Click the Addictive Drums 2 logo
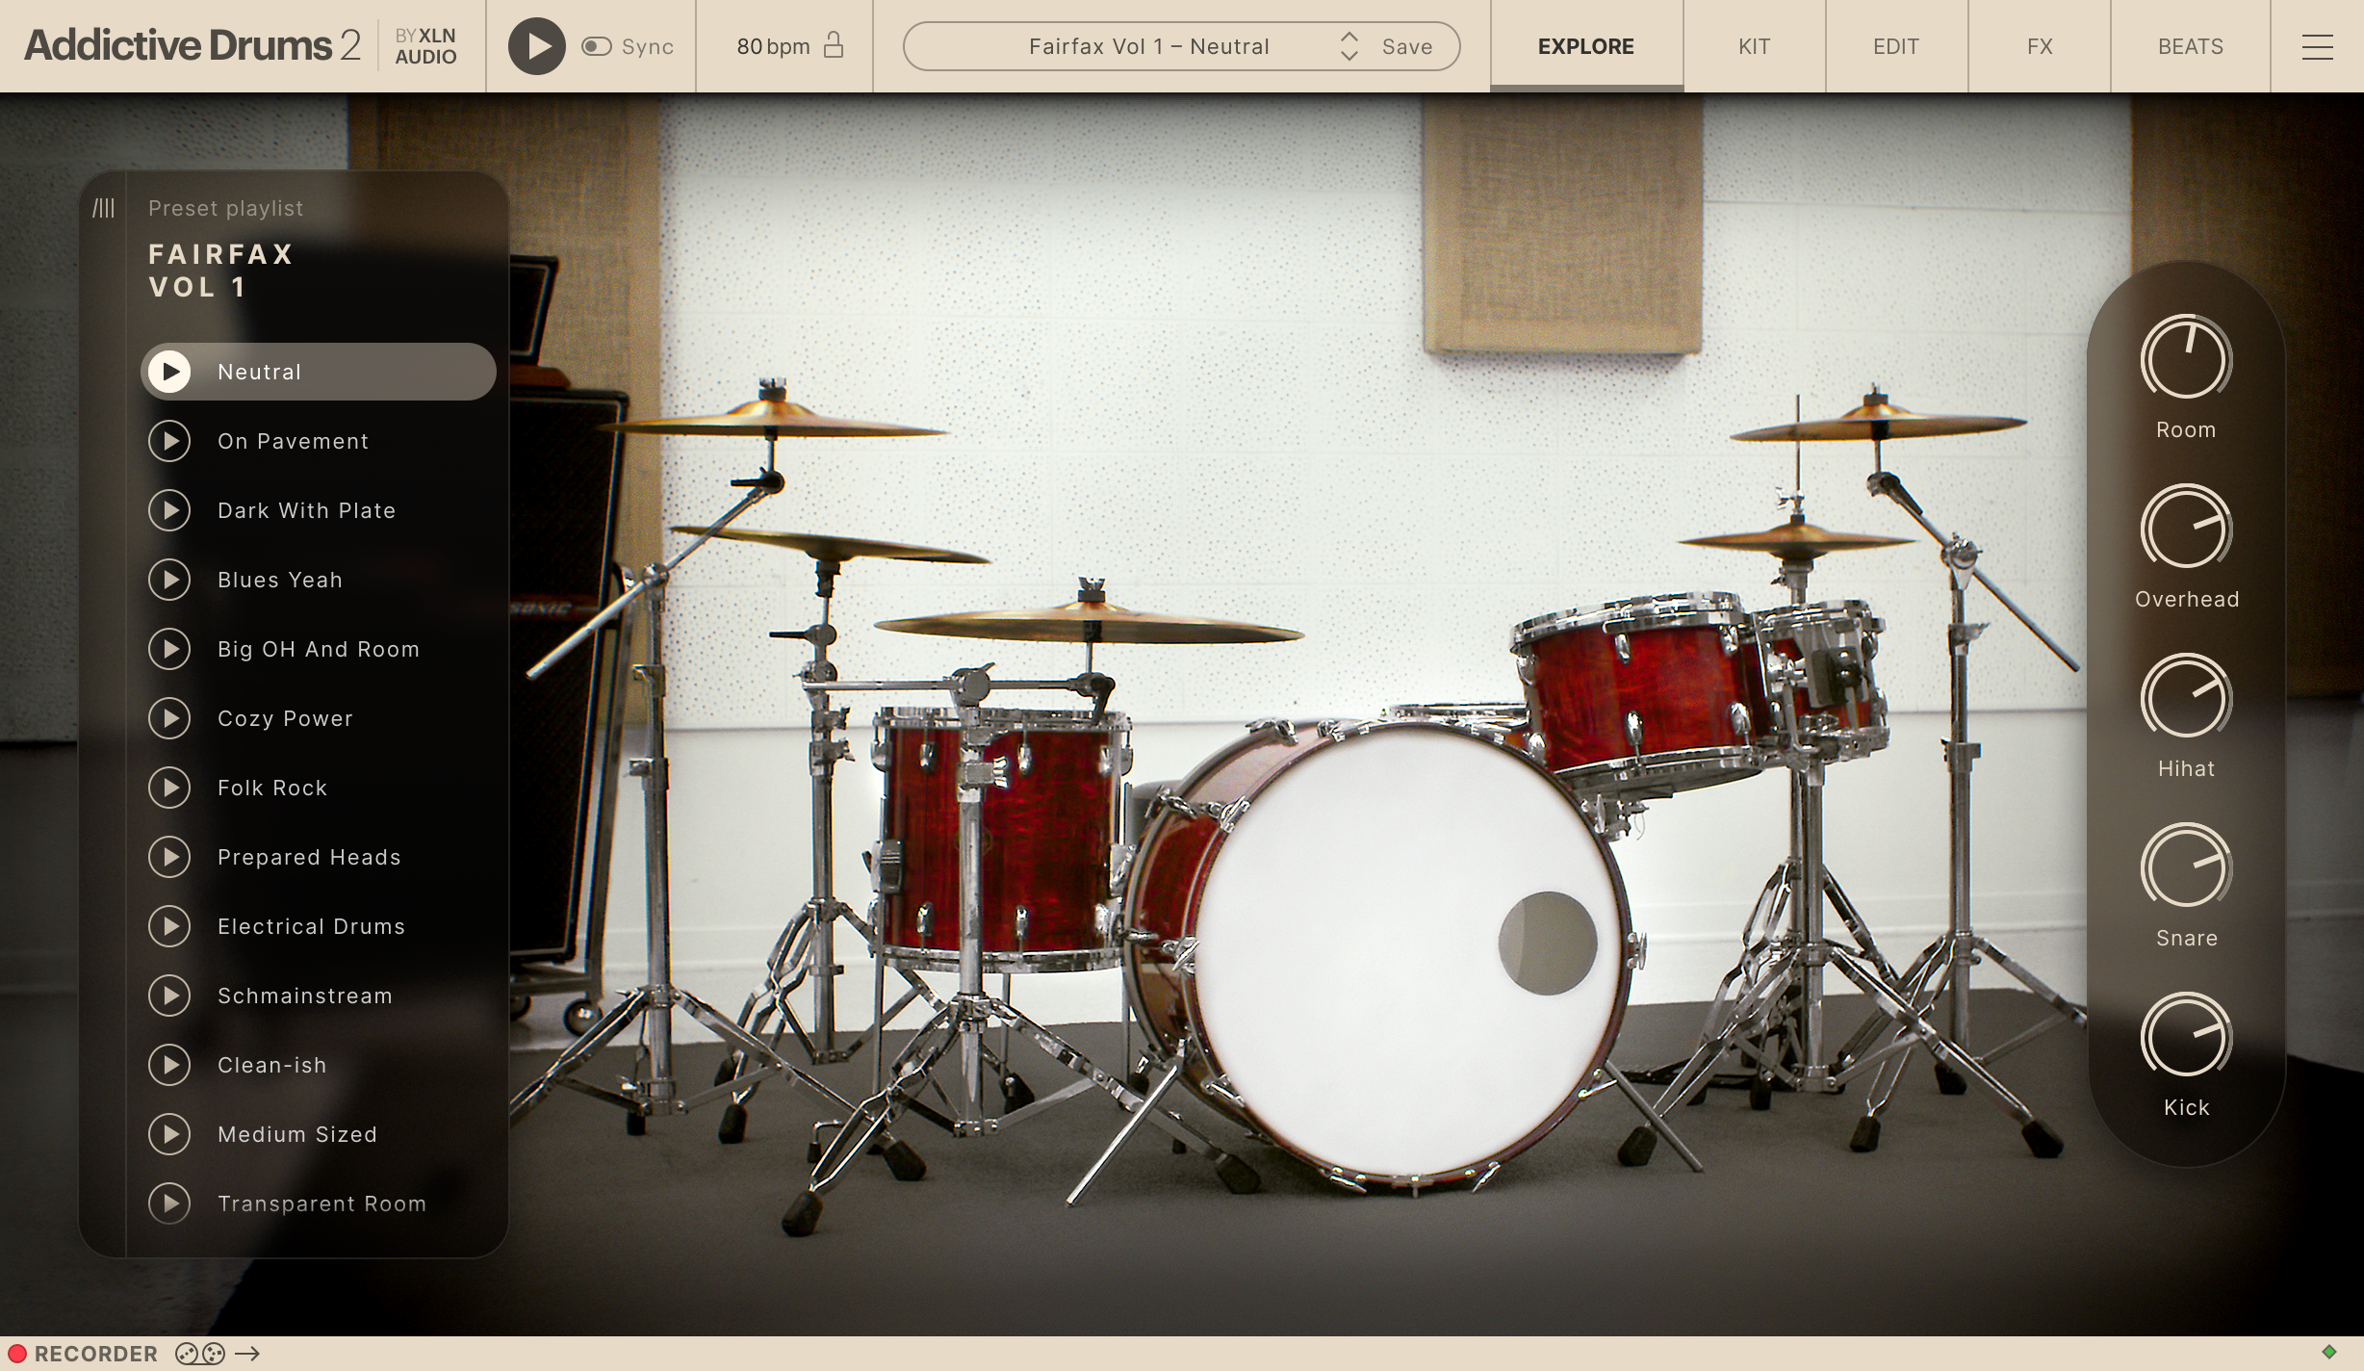The height and width of the screenshot is (1371, 2364). pyautogui.click(x=193, y=45)
